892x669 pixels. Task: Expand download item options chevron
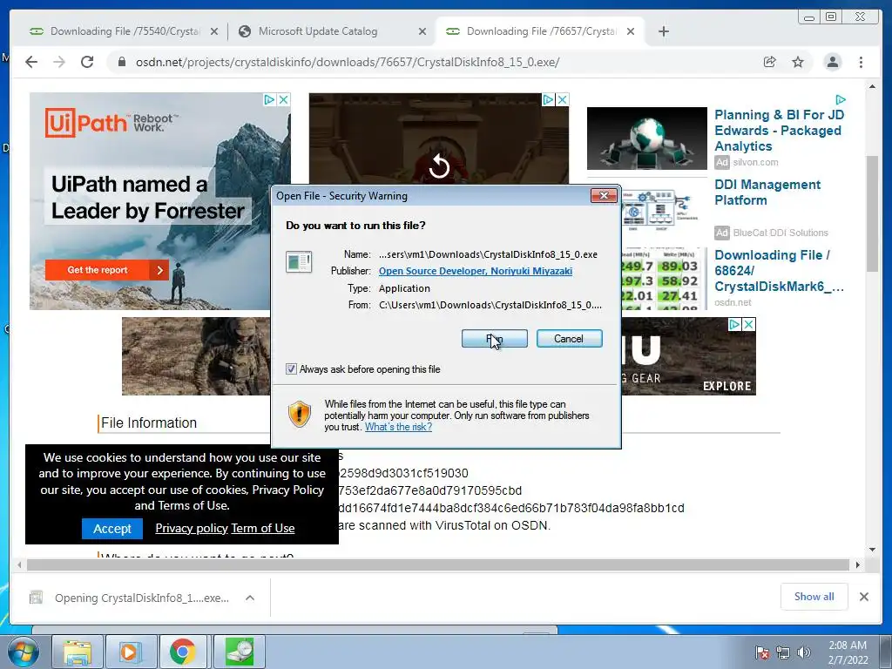[250, 598]
